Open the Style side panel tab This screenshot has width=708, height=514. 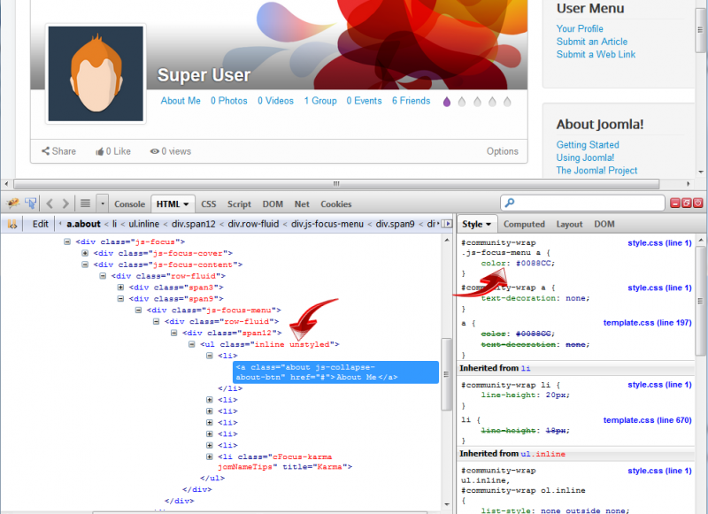point(476,225)
